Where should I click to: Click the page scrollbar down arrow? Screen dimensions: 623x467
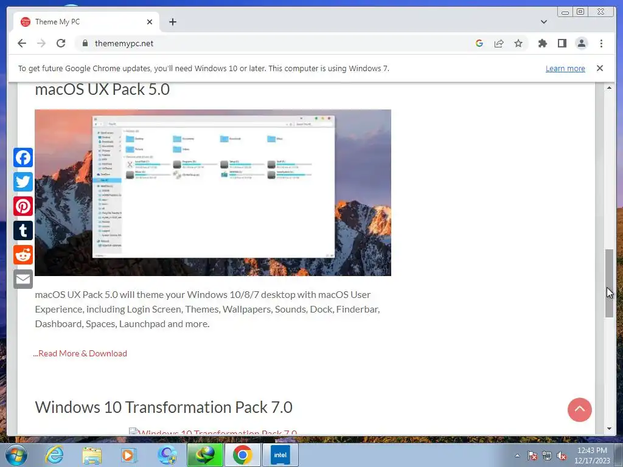[x=609, y=429]
